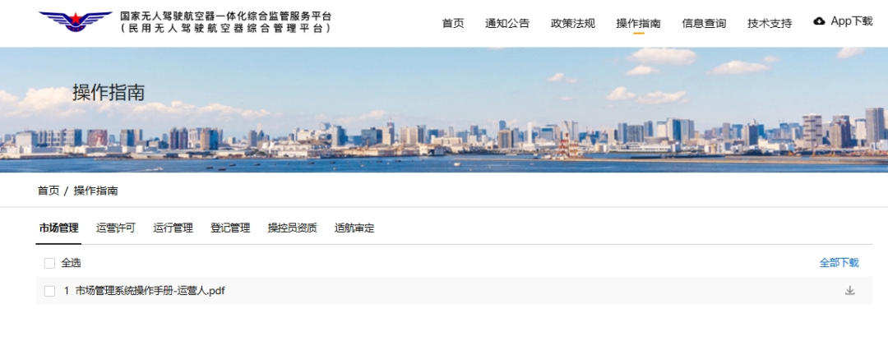Click the cloud download icon beside App下载

pos(819,21)
